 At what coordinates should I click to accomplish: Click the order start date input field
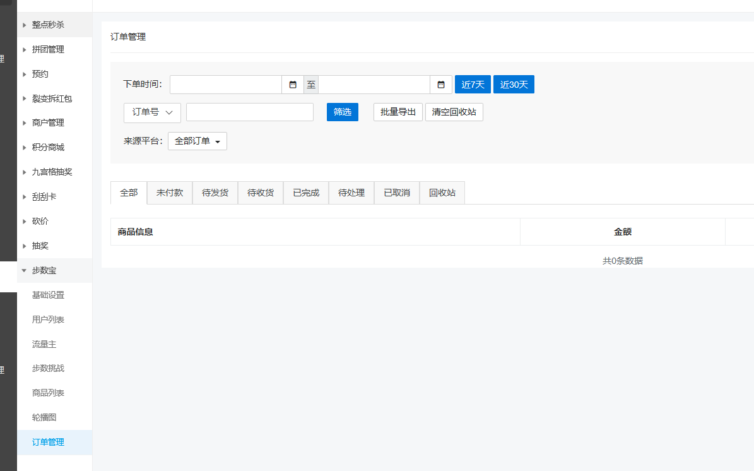[x=225, y=85]
